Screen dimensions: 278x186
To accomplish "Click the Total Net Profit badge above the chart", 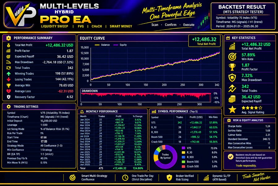I will tap(204, 41).
